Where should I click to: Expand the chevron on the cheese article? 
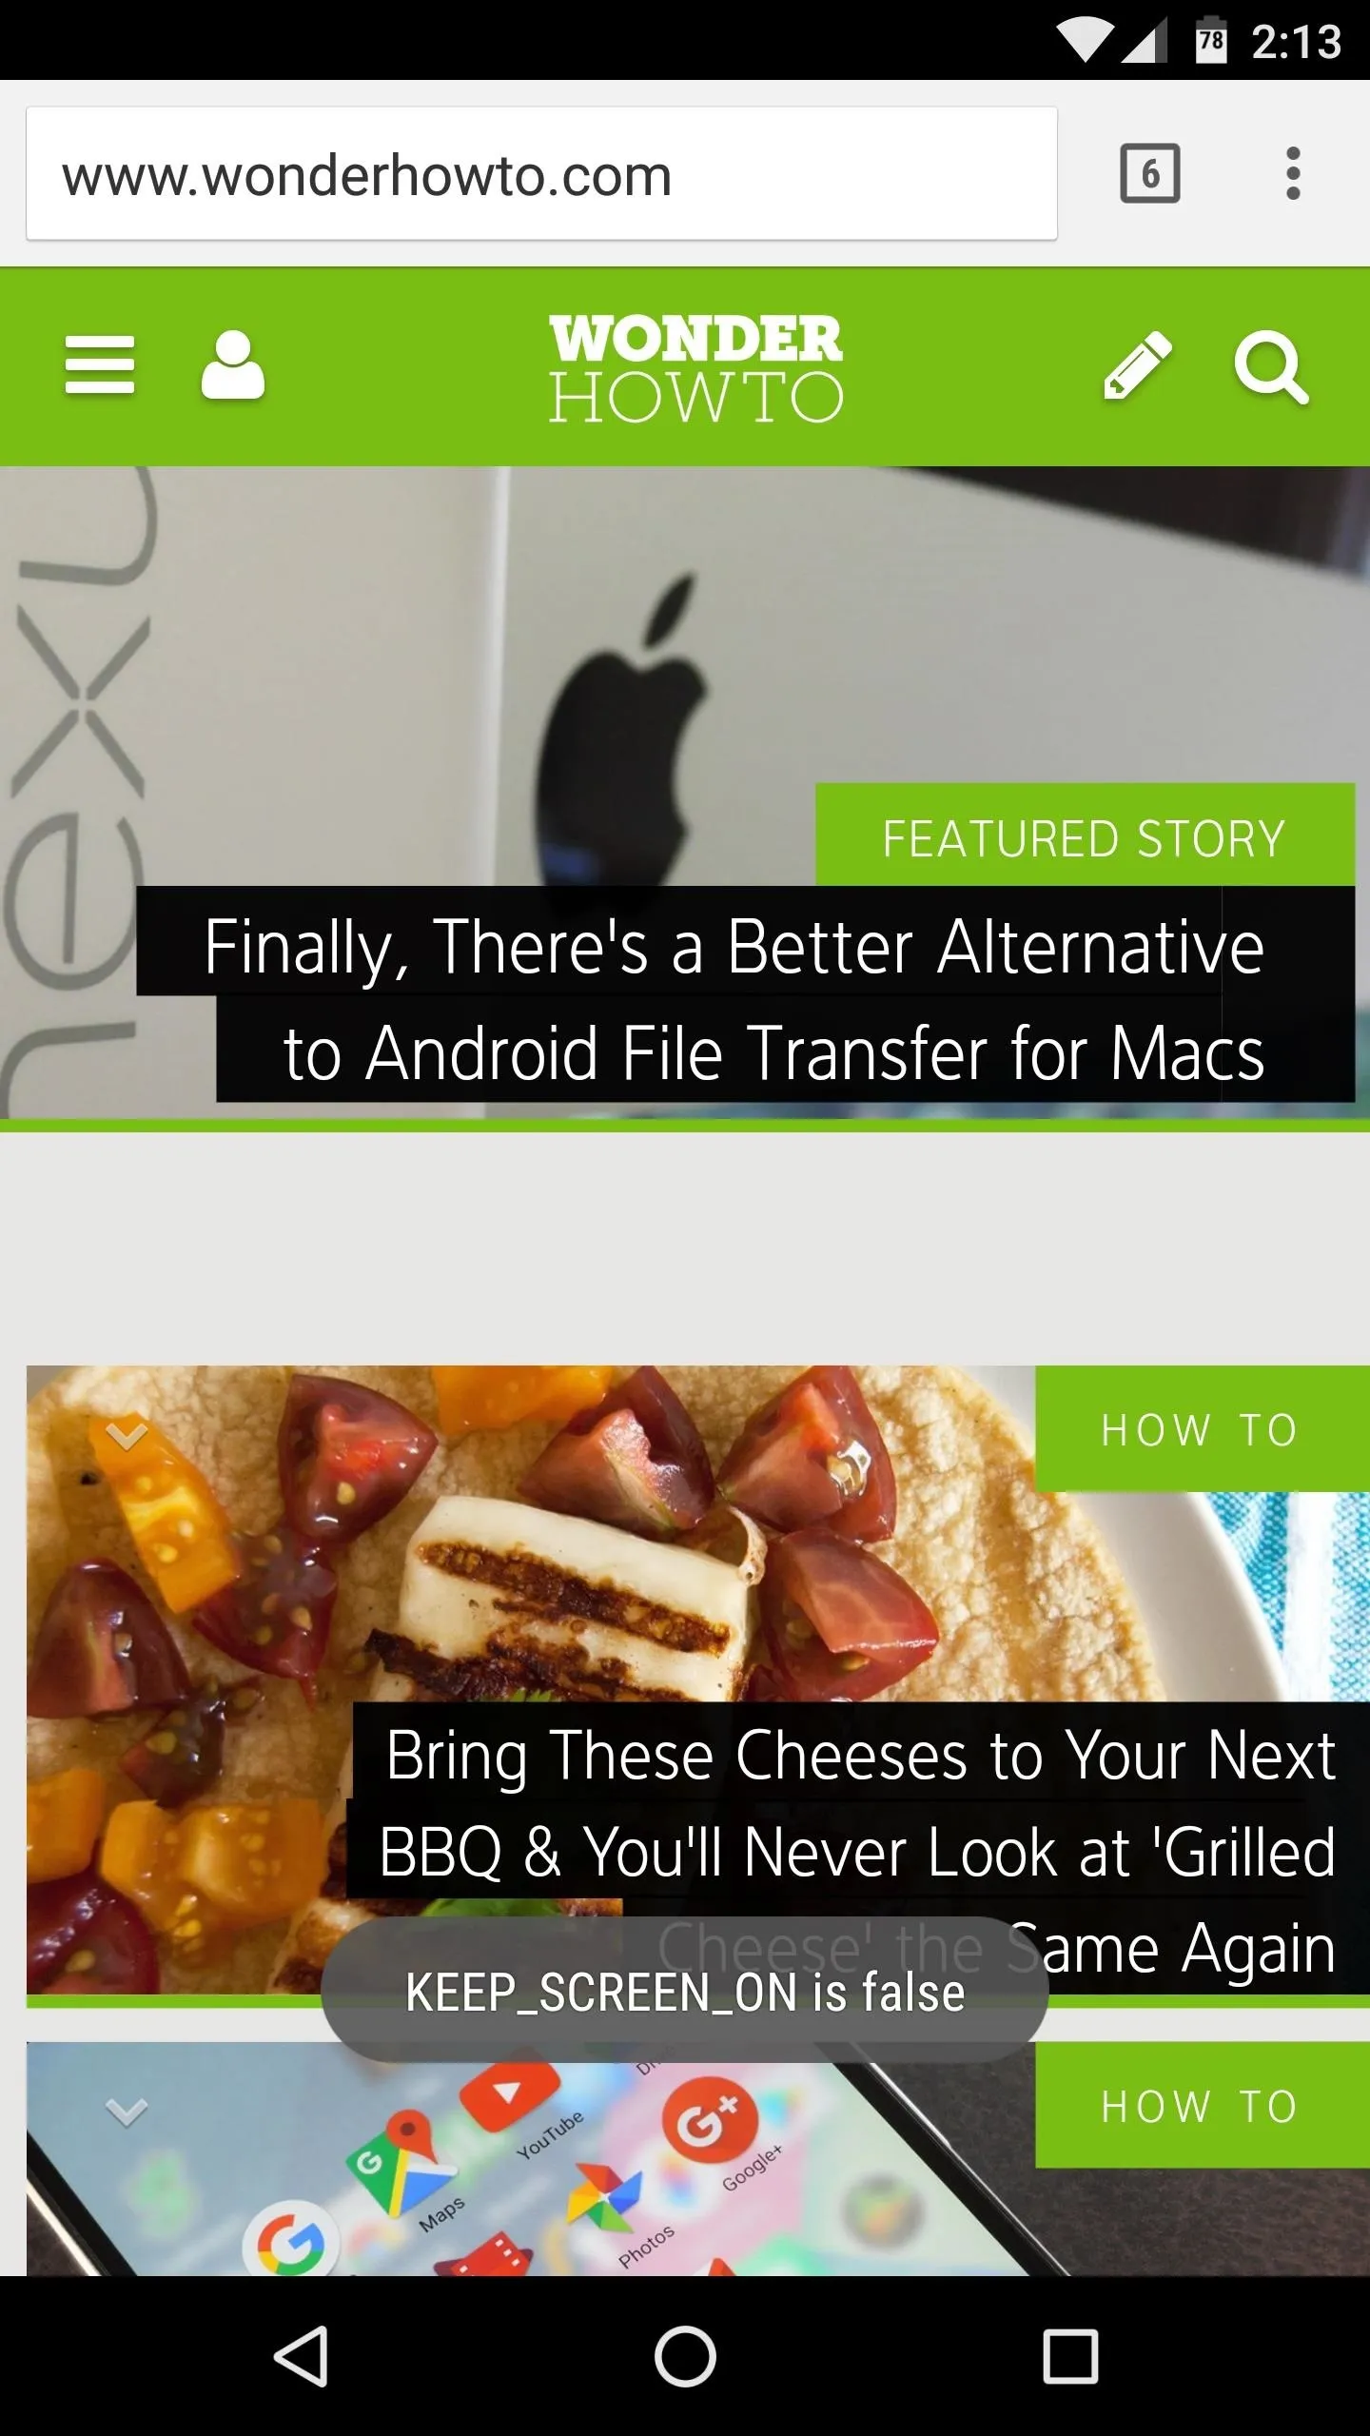[126, 1435]
